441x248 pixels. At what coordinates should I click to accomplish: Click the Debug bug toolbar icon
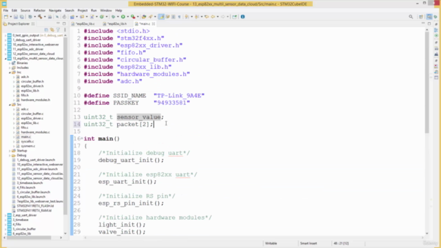coord(113,17)
